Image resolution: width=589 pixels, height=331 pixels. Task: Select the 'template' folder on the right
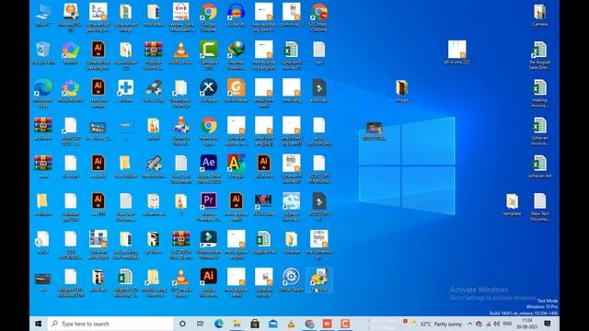(x=512, y=204)
